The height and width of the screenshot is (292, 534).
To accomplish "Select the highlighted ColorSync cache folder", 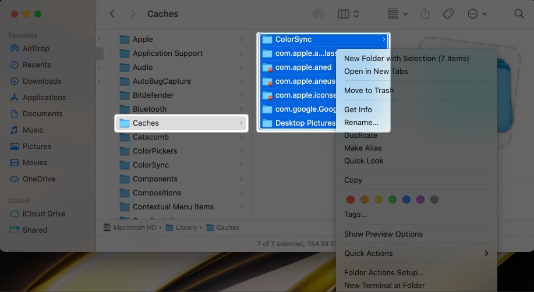I will pyautogui.click(x=324, y=39).
